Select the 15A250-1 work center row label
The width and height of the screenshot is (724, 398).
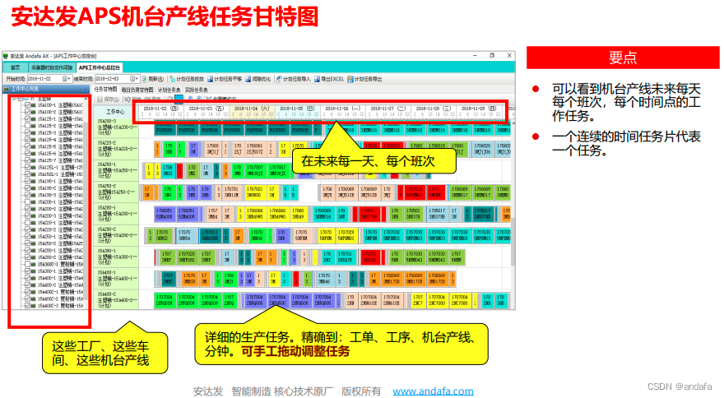pos(116,170)
